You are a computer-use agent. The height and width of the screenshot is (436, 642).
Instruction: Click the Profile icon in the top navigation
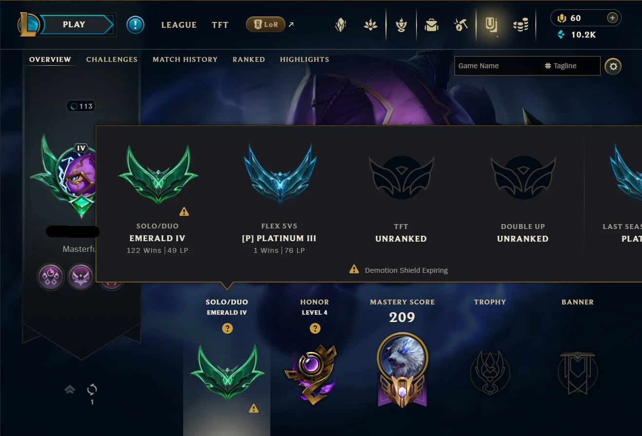click(491, 24)
